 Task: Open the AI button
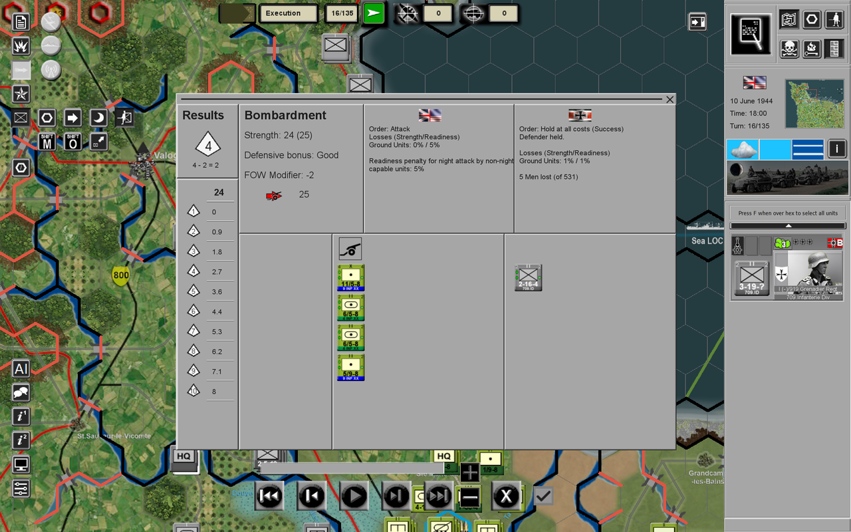click(x=21, y=369)
